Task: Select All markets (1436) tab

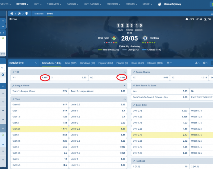Action: pos(52,63)
